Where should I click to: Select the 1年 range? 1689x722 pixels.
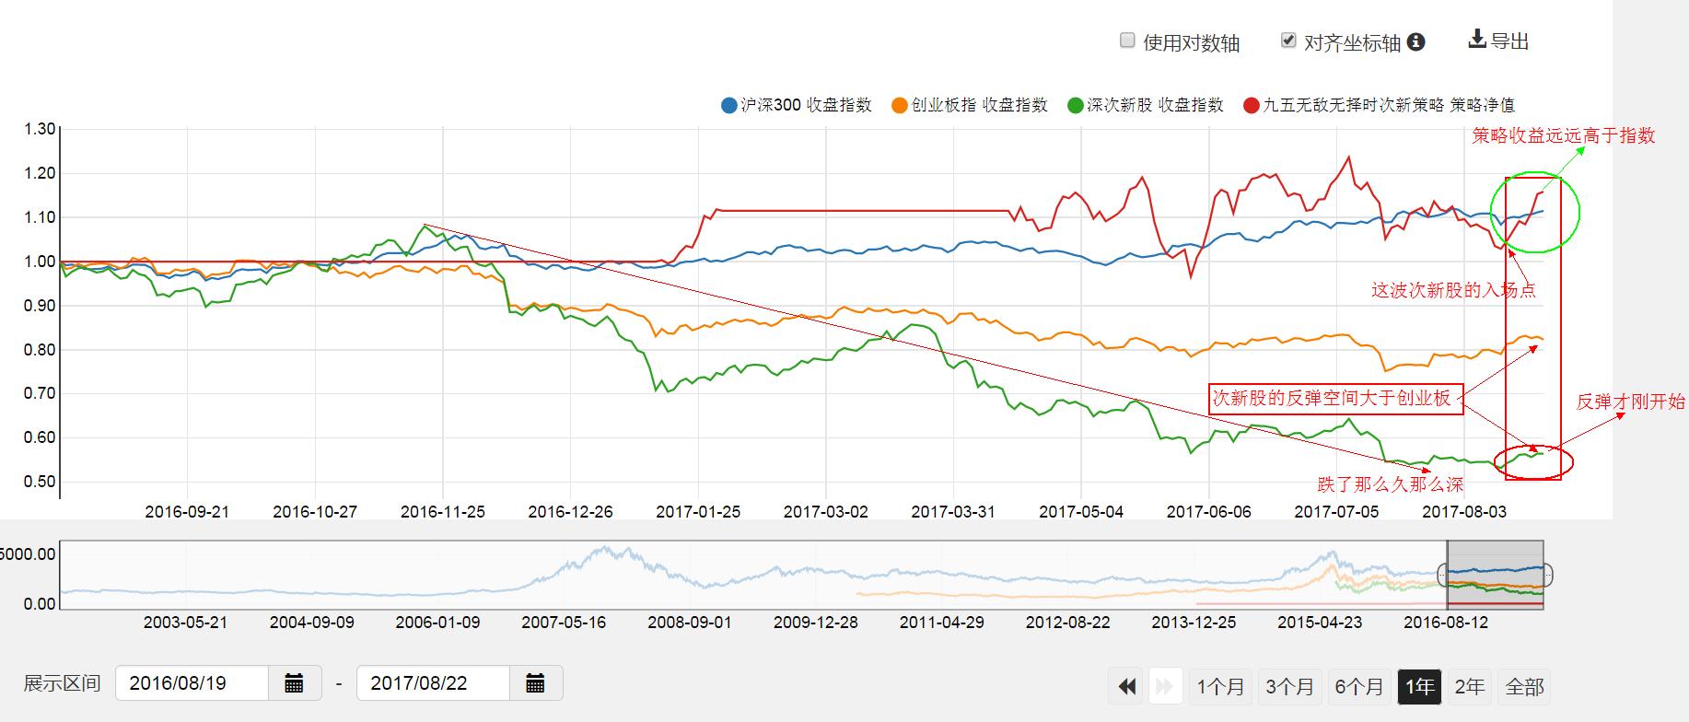coord(1419,686)
